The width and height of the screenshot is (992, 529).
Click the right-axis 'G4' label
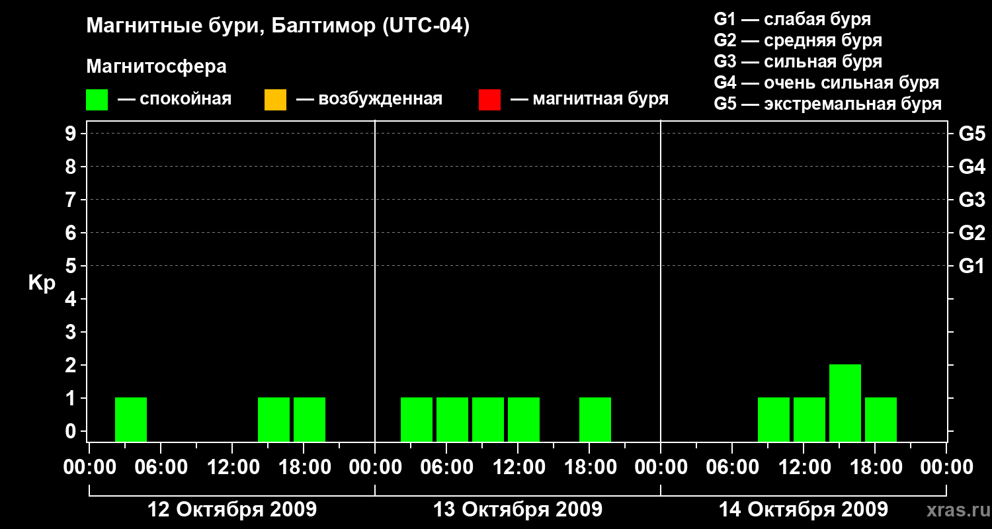coord(972,167)
